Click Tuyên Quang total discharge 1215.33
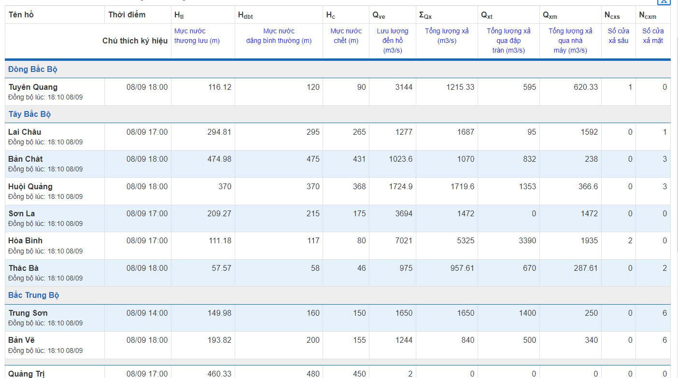 tap(461, 87)
